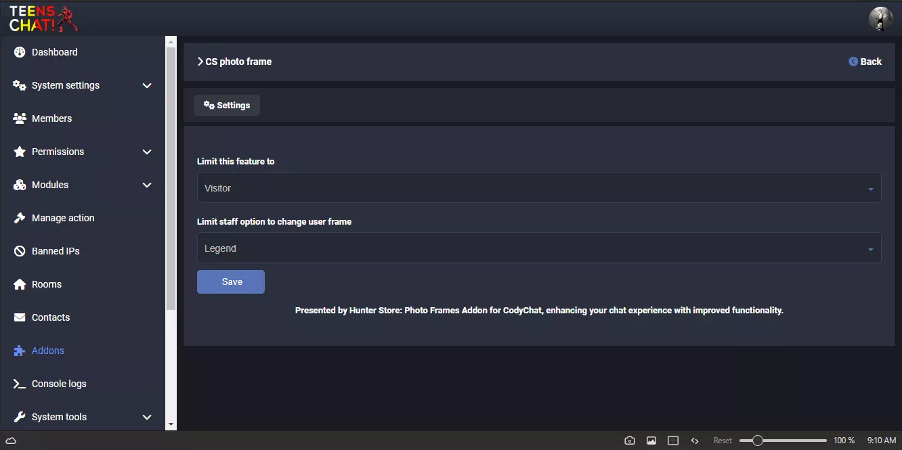Click the blue Back arrow icon
The height and width of the screenshot is (450, 902).
853,62
